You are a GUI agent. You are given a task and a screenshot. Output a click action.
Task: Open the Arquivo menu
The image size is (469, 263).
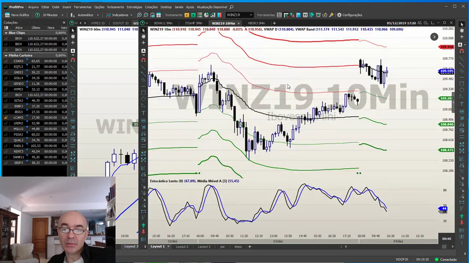(x=33, y=7)
